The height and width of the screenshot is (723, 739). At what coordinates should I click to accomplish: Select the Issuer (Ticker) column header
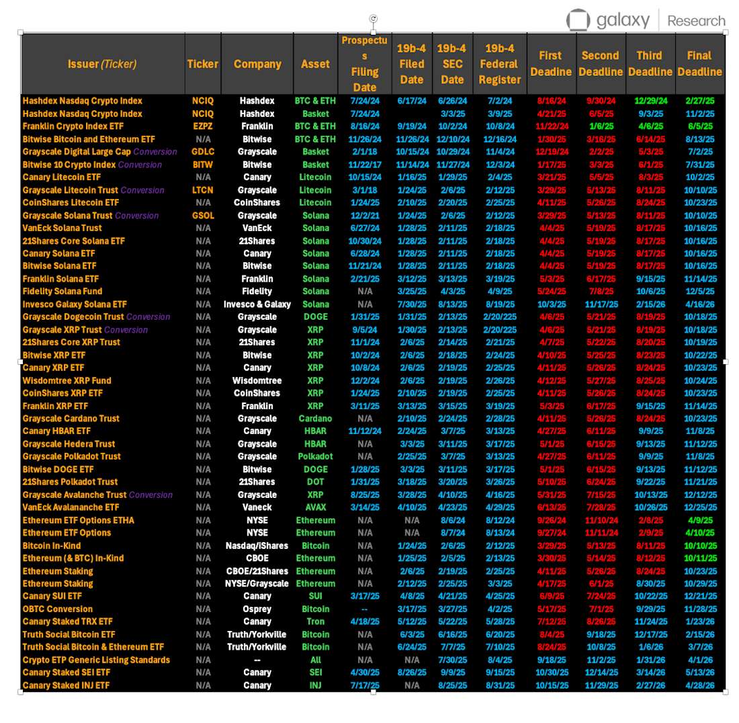(101, 63)
